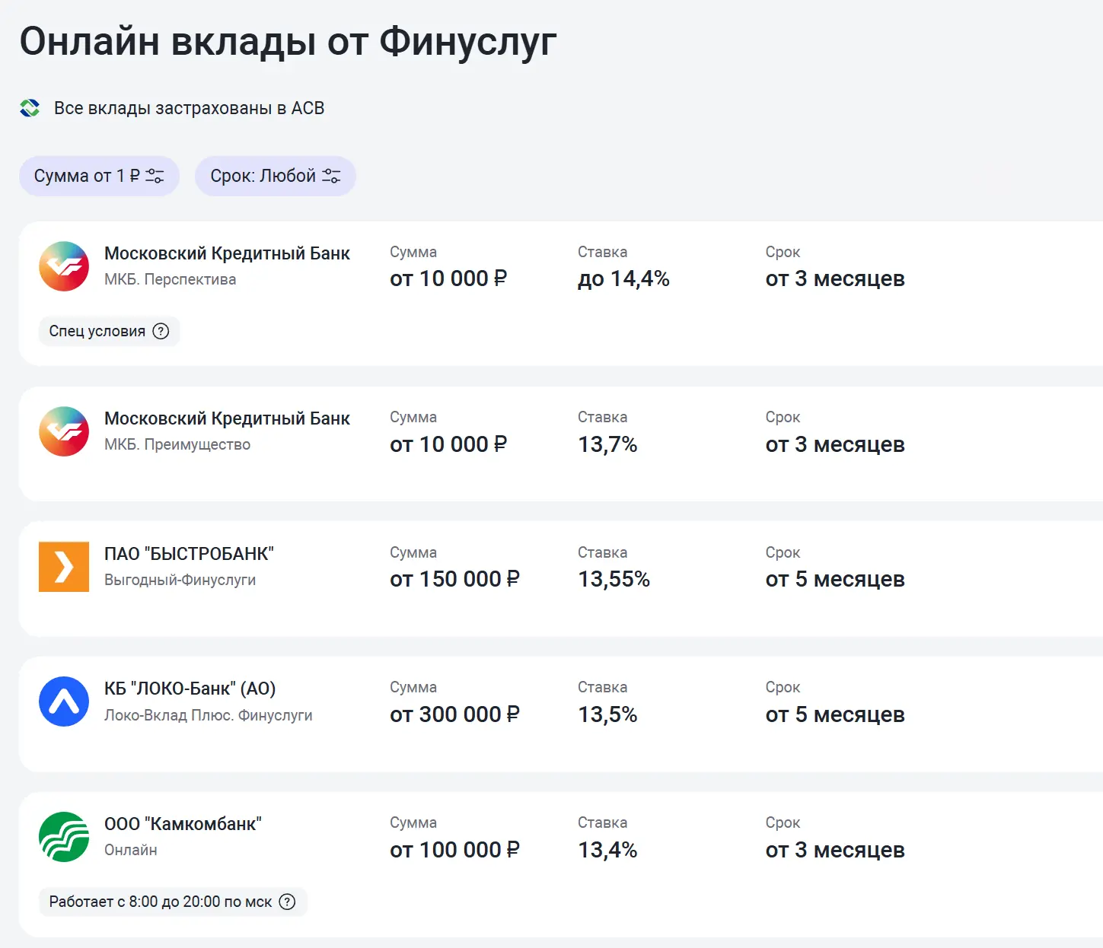Click 'от 10 000 ₽' in Перспектива row
Screen dimensions: 1103x948
pyautogui.click(x=448, y=279)
